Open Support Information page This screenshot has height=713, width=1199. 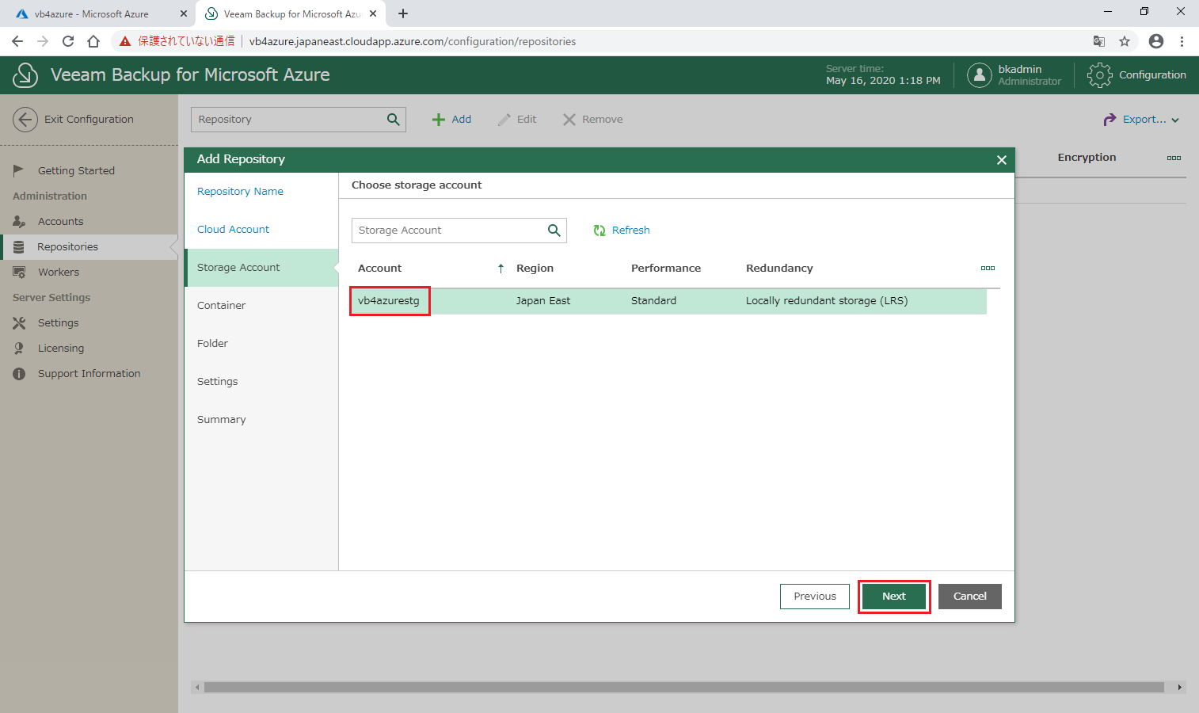[x=89, y=374]
